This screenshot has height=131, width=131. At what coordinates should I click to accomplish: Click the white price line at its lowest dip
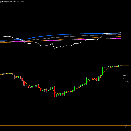click(54, 48)
